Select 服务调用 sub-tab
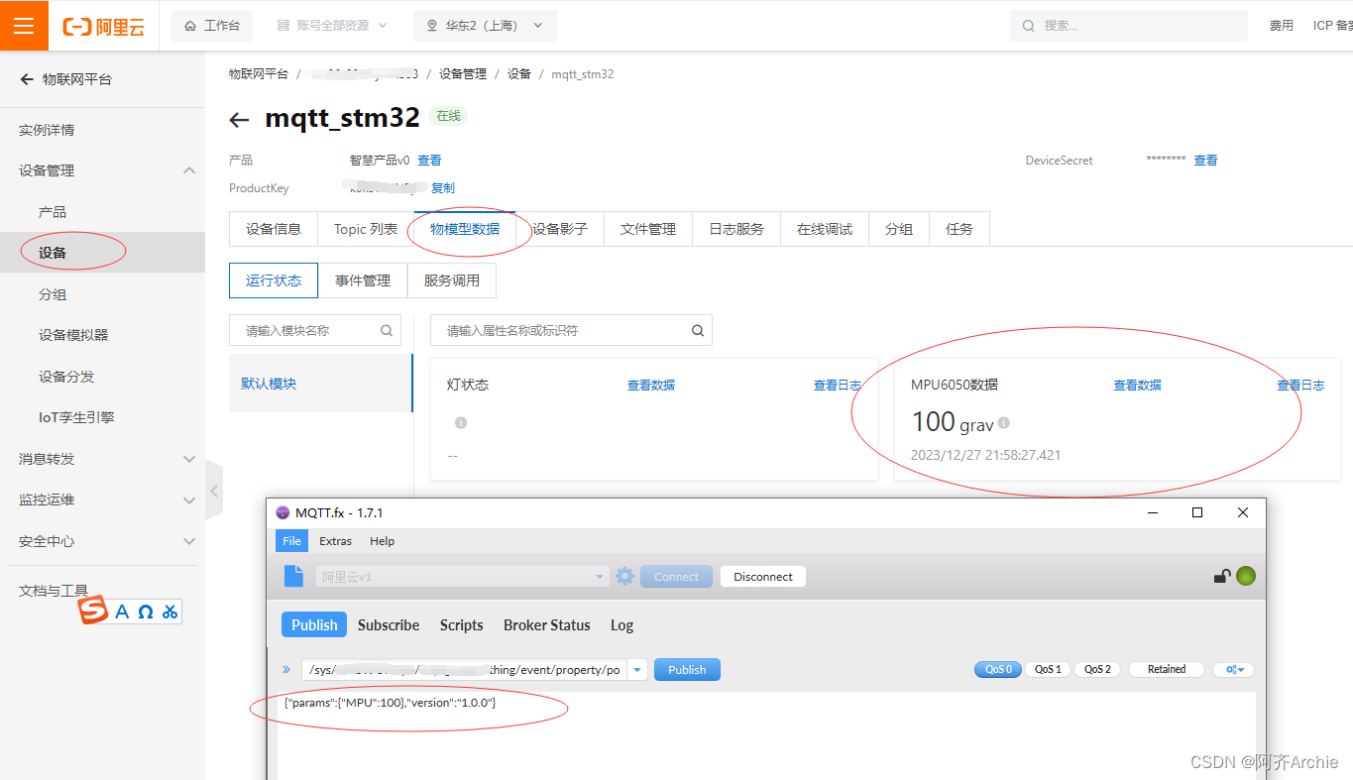Screen dimensions: 1353x780 (452, 280)
